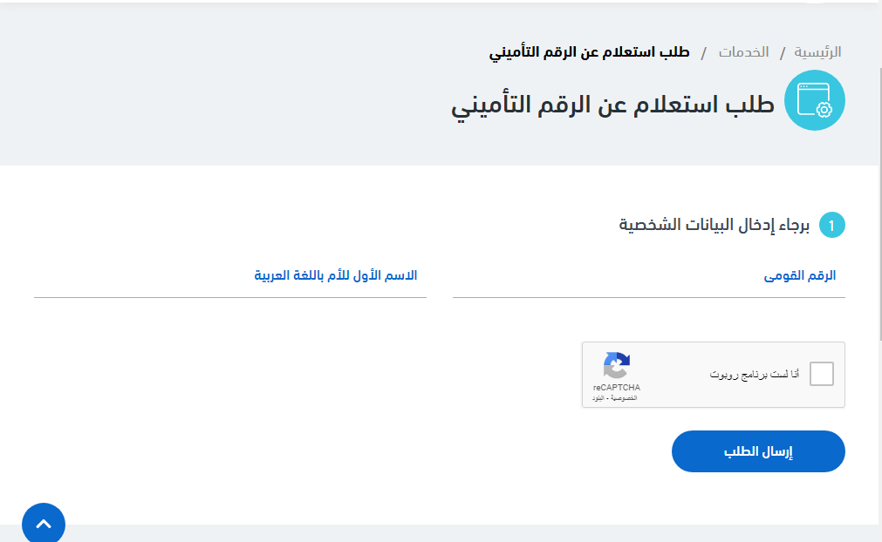
Task: Focus the الرقم القومى input field
Action: (648, 287)
